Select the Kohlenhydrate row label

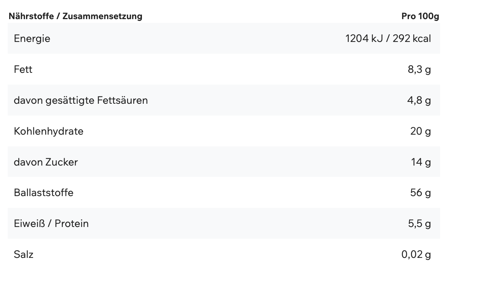pyautogui.click(x=49, y=131)
